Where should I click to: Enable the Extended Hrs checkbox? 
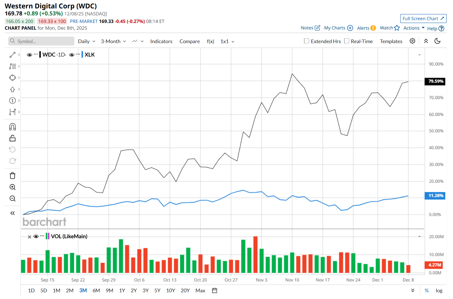coord(306,41)
